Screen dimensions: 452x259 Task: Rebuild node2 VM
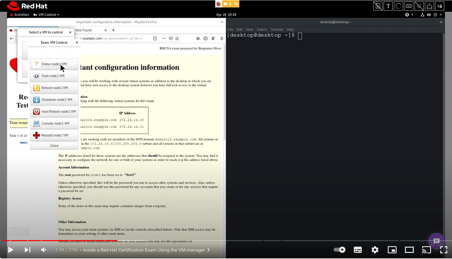click(54, 135)
